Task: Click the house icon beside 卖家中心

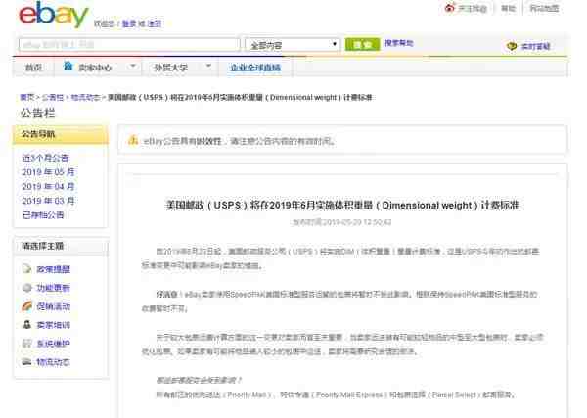Action: pos(68,66)
